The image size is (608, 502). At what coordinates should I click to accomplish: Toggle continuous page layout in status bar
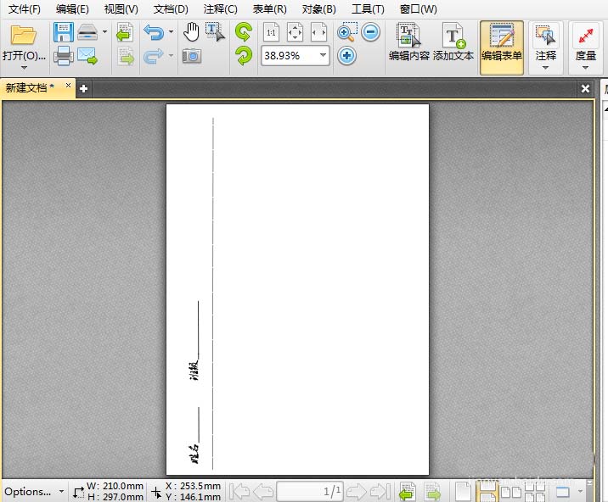[487, 491]
